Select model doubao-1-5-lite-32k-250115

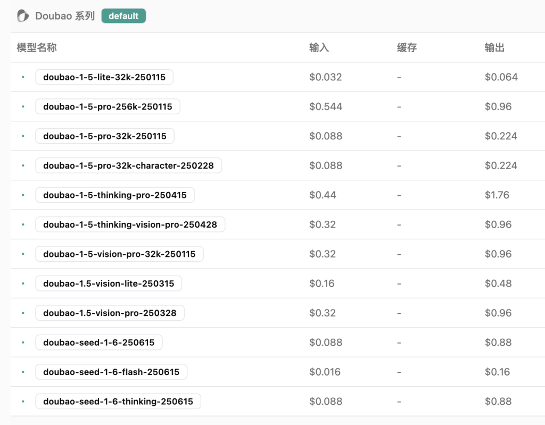pos(104,77)
